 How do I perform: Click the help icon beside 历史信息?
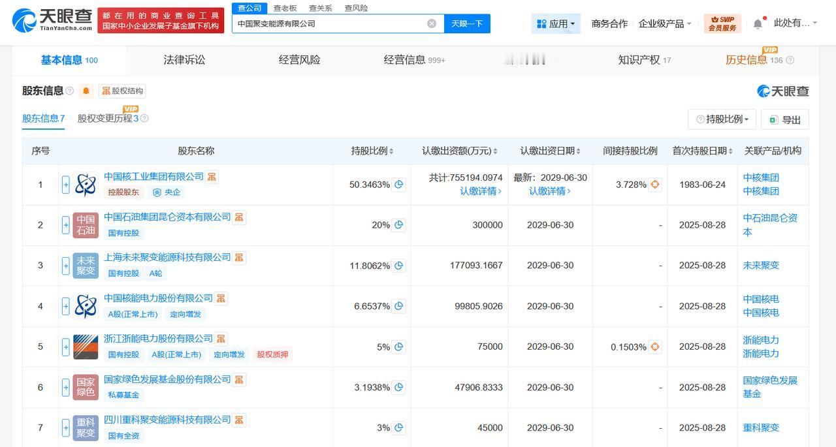[x=790, y=60]
